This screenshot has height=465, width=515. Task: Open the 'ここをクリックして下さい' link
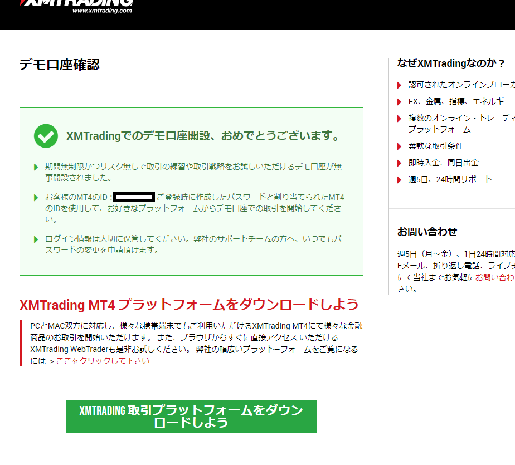[x=103, y=361]
